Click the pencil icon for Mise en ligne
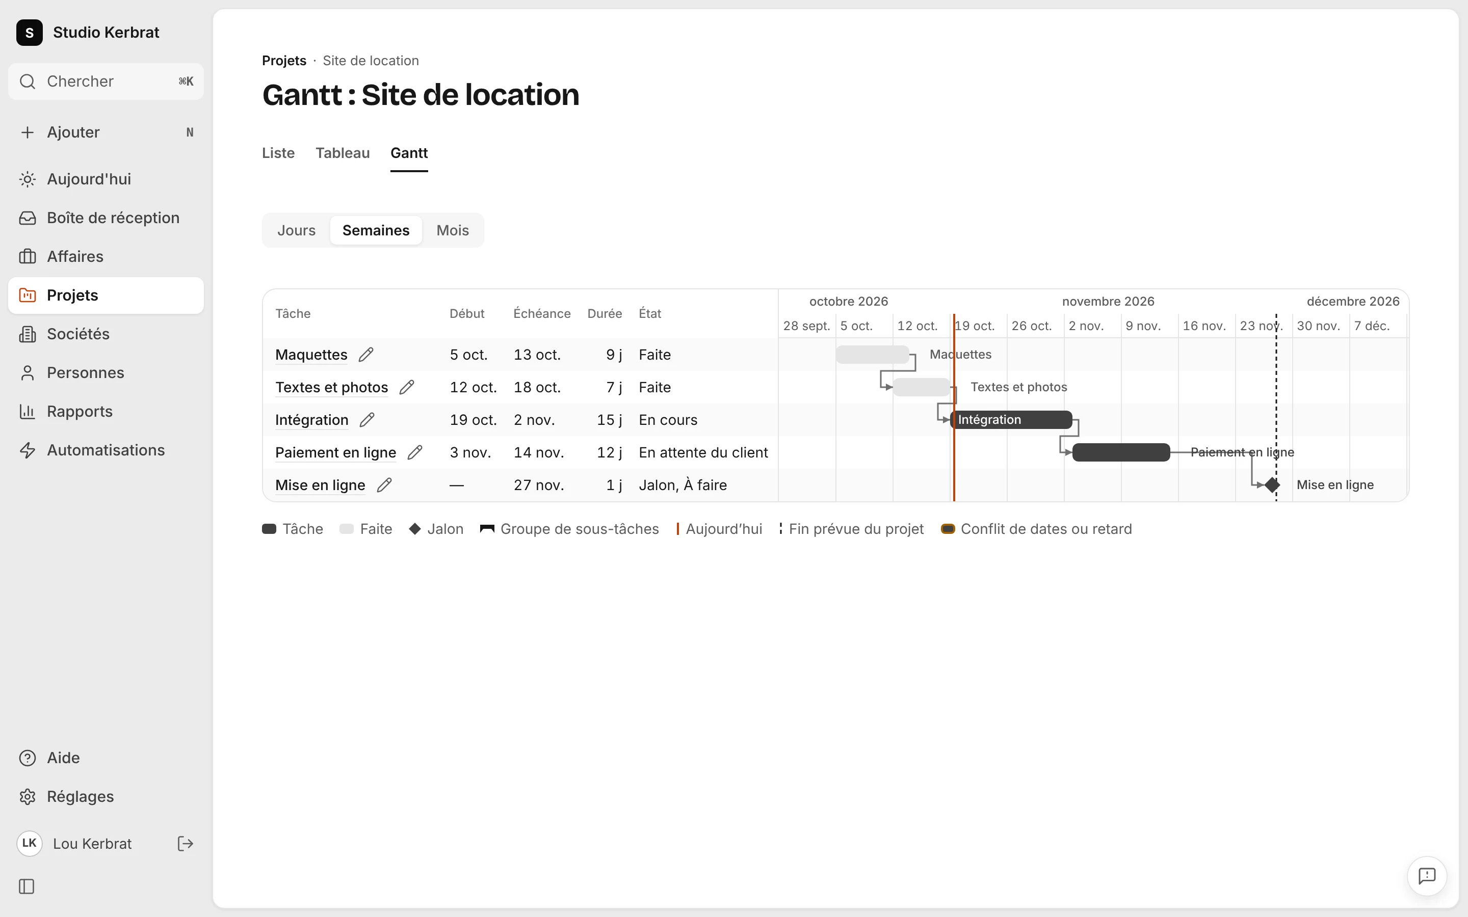This screenshot has height=917, width=1468. coord(384,485)
